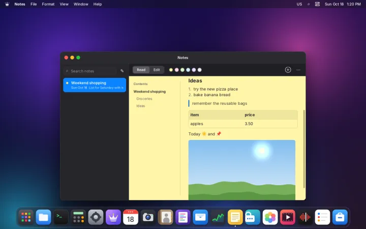Jump to Weekend shopping in Contents

pyautogui.click(x=149, y=92)
